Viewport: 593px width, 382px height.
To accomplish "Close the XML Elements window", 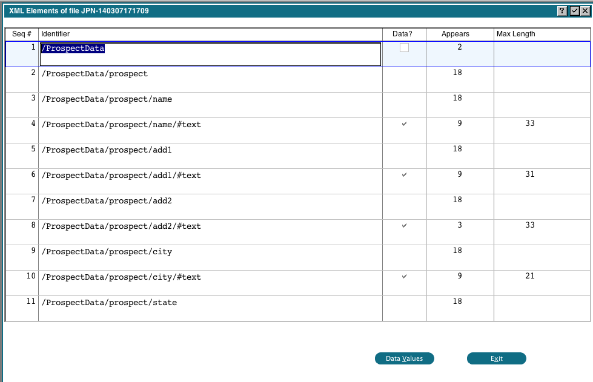I will tap(585, 11).
